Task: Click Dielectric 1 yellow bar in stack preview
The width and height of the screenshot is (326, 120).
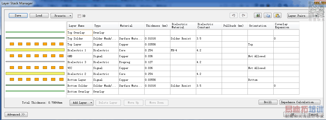Action: point(35,50)
